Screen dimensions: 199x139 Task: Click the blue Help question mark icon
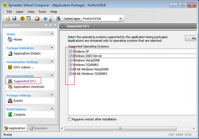tap(45, 19)
